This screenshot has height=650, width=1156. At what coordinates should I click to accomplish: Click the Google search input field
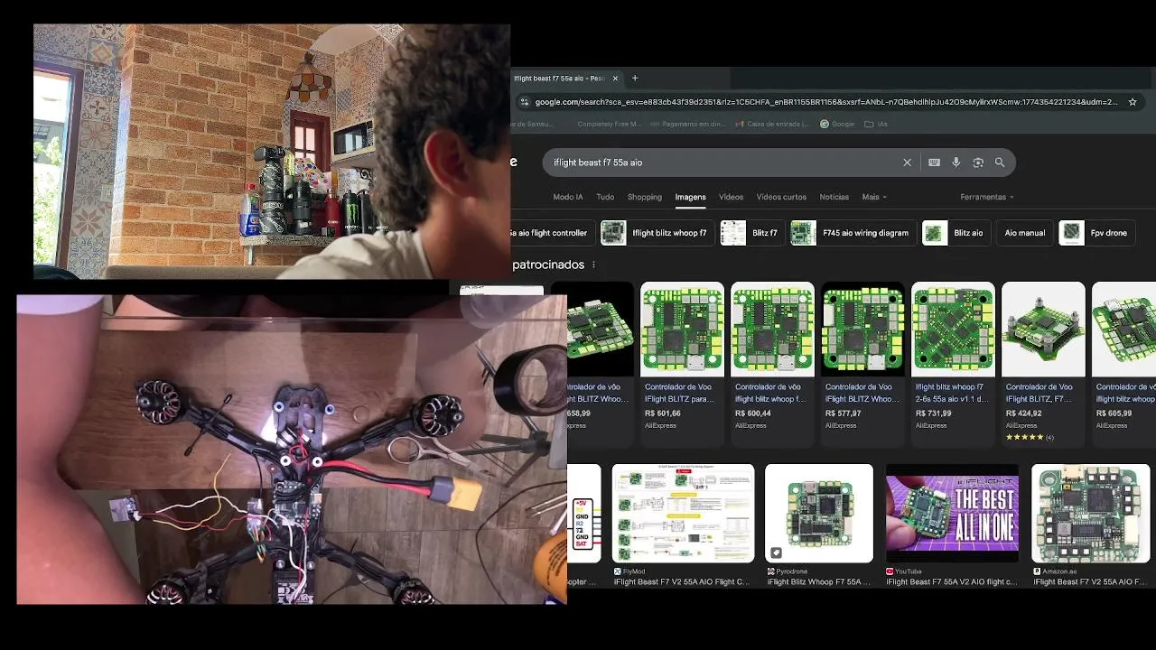(x=722, y=162)
